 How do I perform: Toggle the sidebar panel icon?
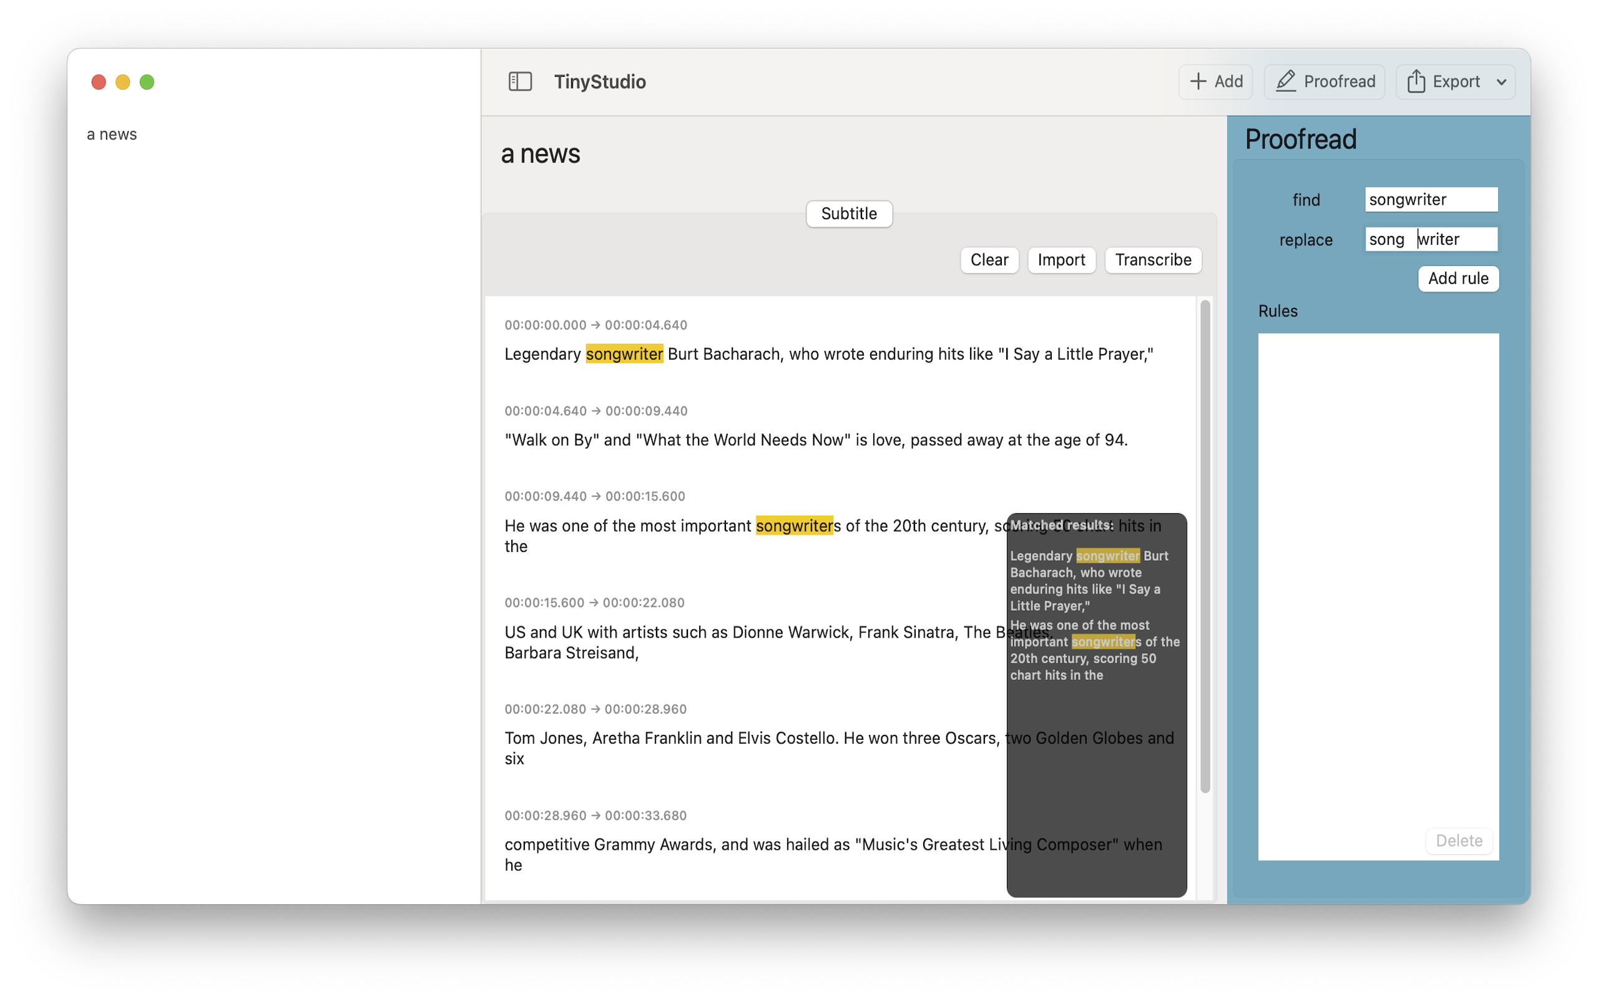[x=520, y=81]
